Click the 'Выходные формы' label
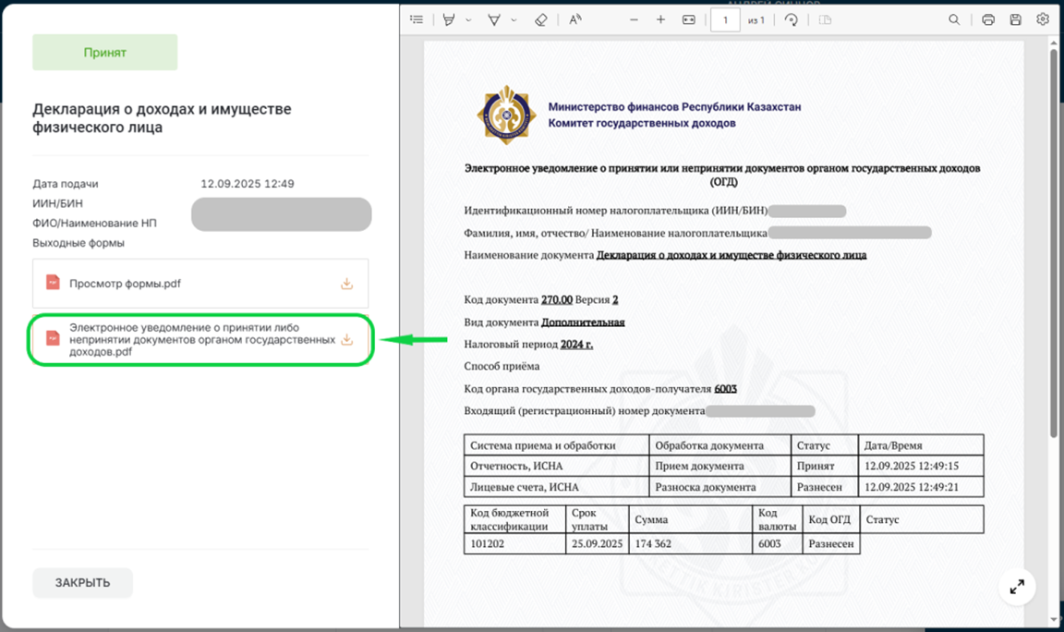 pos(78,242)
